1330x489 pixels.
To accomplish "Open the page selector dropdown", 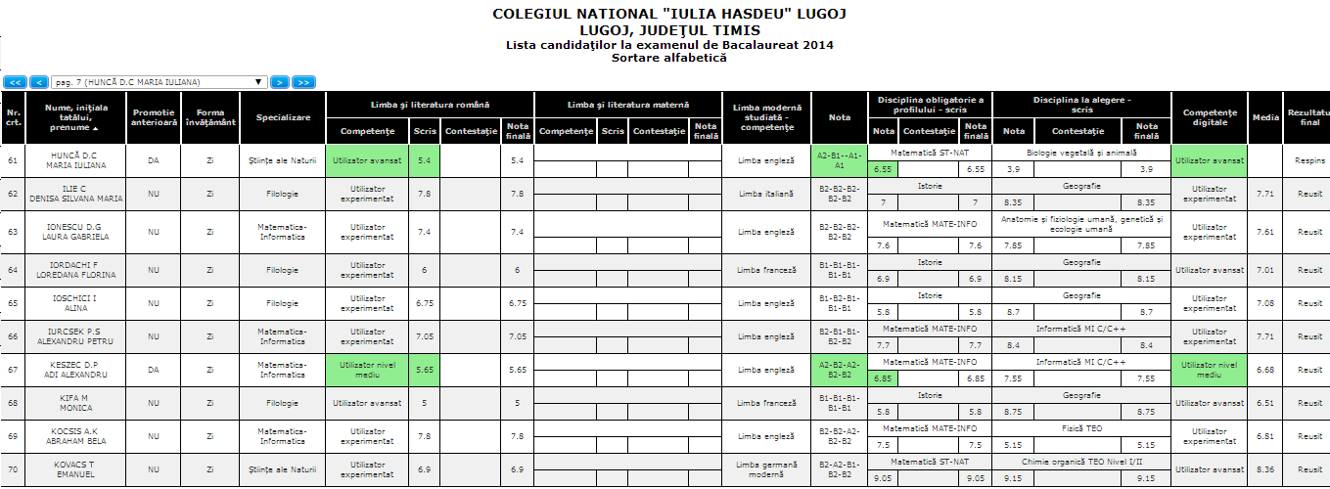I will click(x=160, y=82).
